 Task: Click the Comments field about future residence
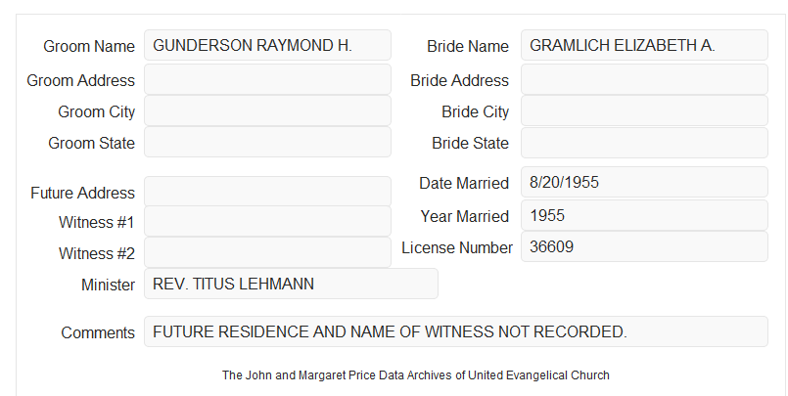click(456, 331)
